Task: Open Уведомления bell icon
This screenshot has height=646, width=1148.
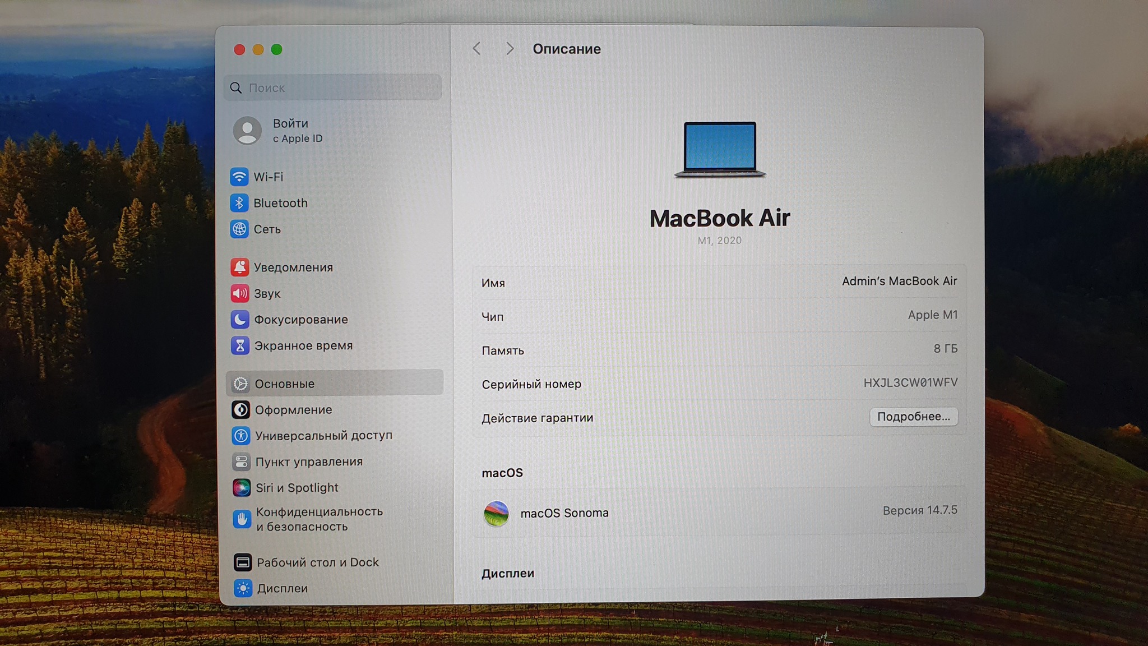Action: [x=240, y=267]
